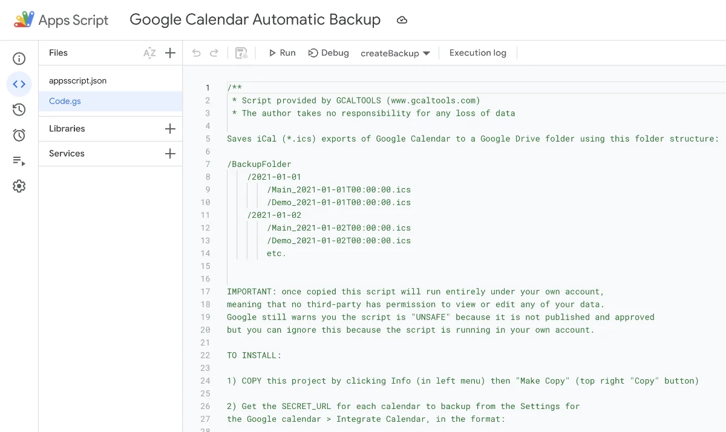This screenshot has height=432, width=726.
Task: Add a service with plus icon
Action: point(170,154)
